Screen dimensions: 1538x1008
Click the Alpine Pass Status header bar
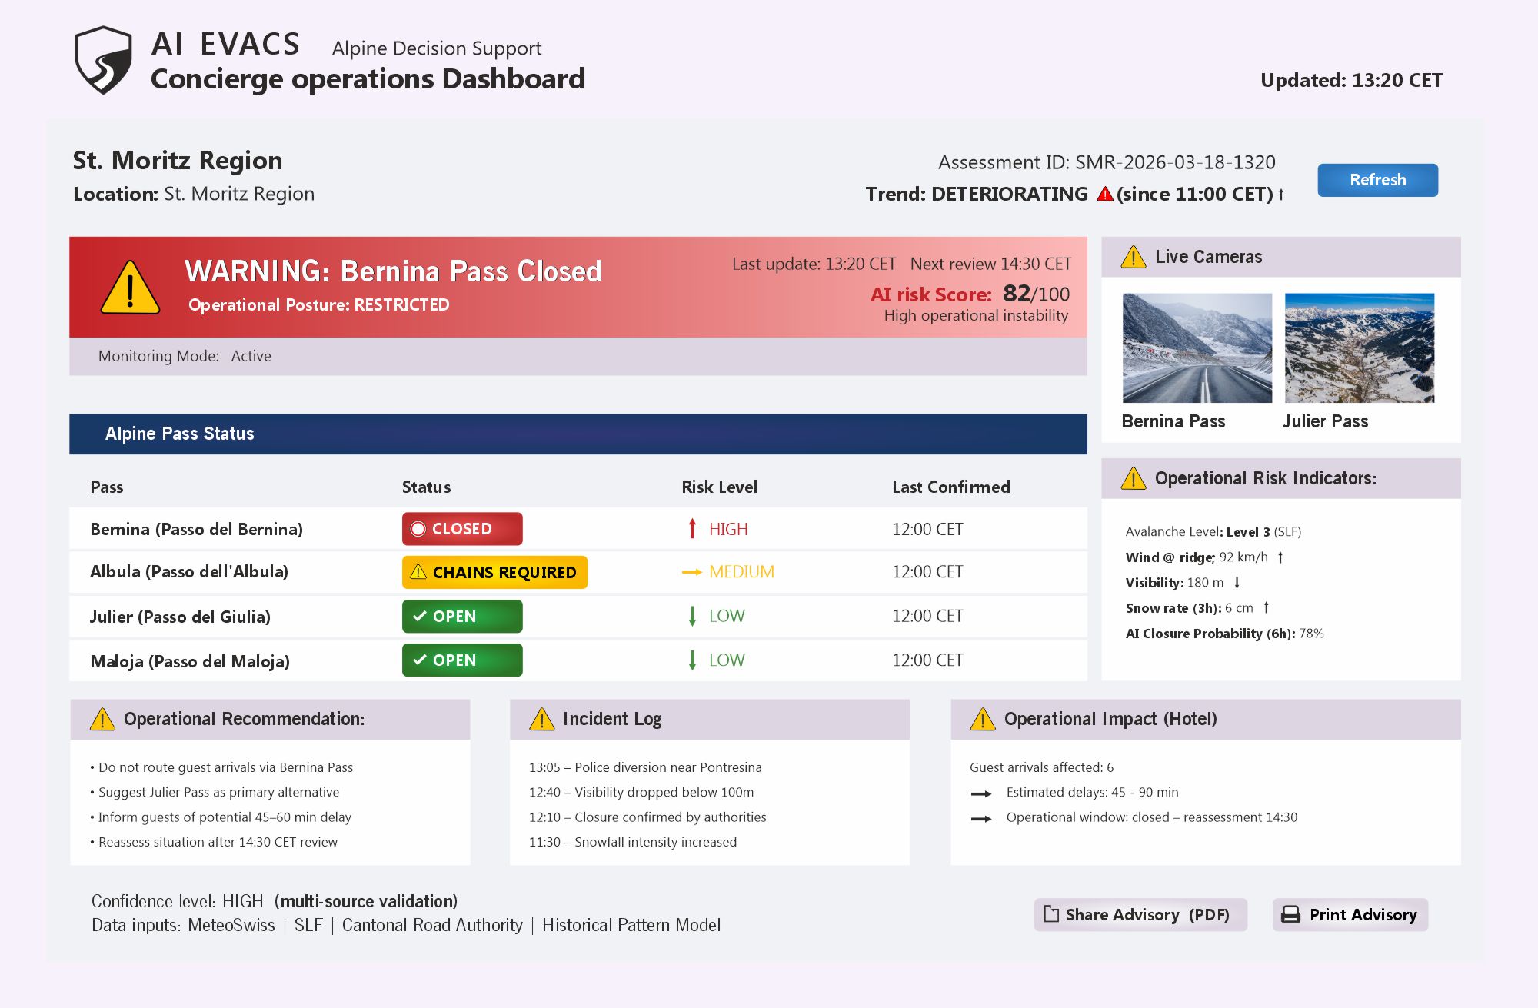tap(578, 434)
